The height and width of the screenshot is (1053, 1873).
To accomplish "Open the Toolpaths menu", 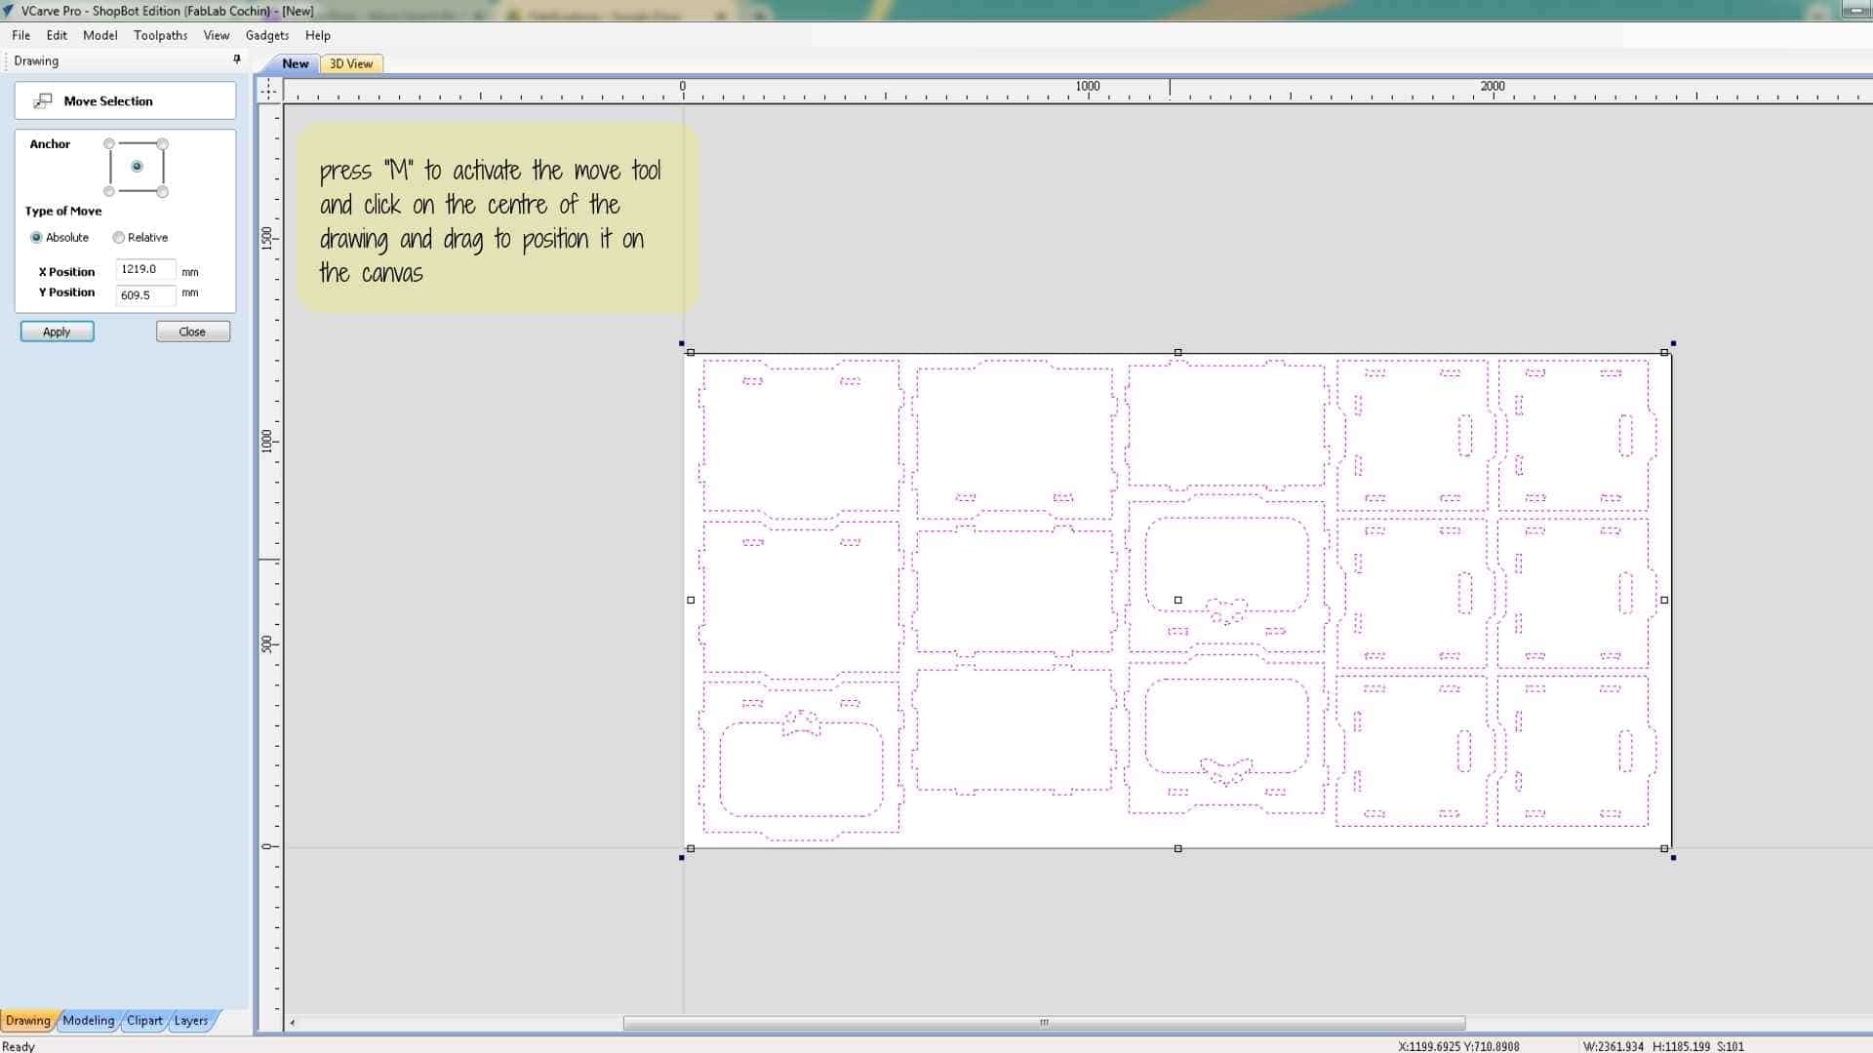I will [160, 35].
